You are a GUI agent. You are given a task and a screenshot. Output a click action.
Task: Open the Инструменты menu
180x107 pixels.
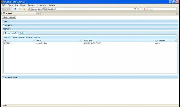[42, 5]
